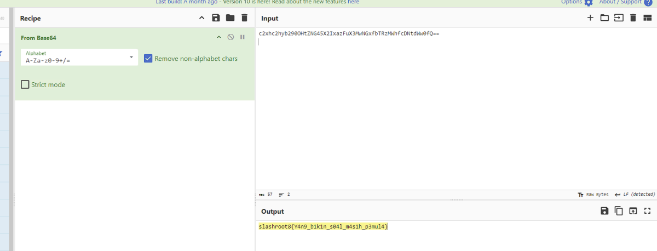Clear the recipe with trash icon
Image resolution: width=657 pixels, height=251 pixels.
point(244,18)
